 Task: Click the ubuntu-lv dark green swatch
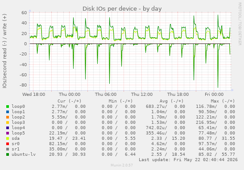click(8, 154)
